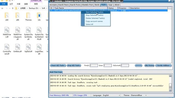The width and height of the screenshot is (175, 98).
Task: Switch to the Schedule Post tab
Action: (87, 5)
